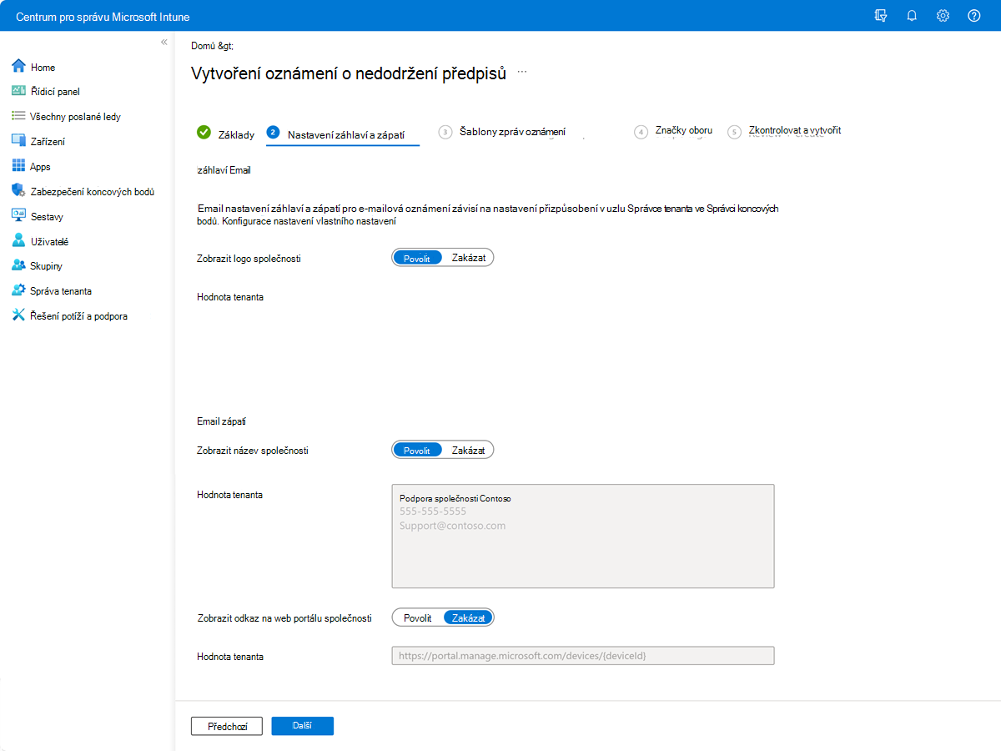
Task: Click the Řídicí panel dashboard icon
Action: [18, 91]
